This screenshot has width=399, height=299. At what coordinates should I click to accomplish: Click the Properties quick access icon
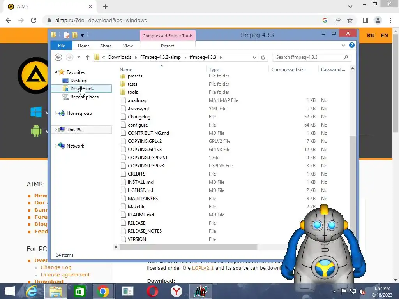click(66, 35)
